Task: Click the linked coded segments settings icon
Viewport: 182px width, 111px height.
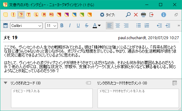Action: 175,83
